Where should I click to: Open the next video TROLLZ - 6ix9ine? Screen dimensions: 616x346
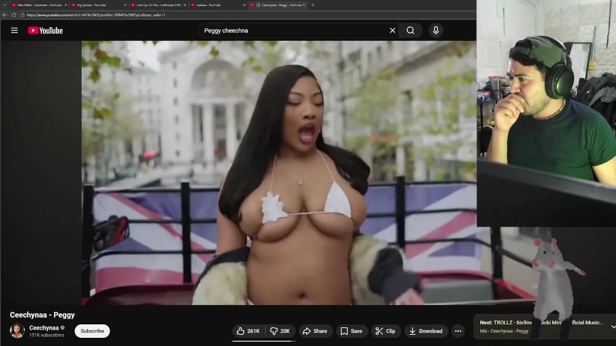(541, 322)
